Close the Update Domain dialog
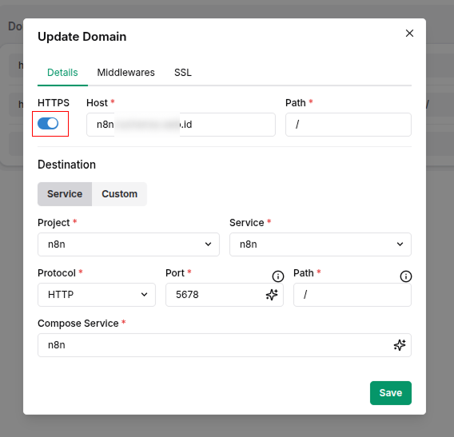Image resolution: width=454 pixels, height=437 pixels. point(409,34)
